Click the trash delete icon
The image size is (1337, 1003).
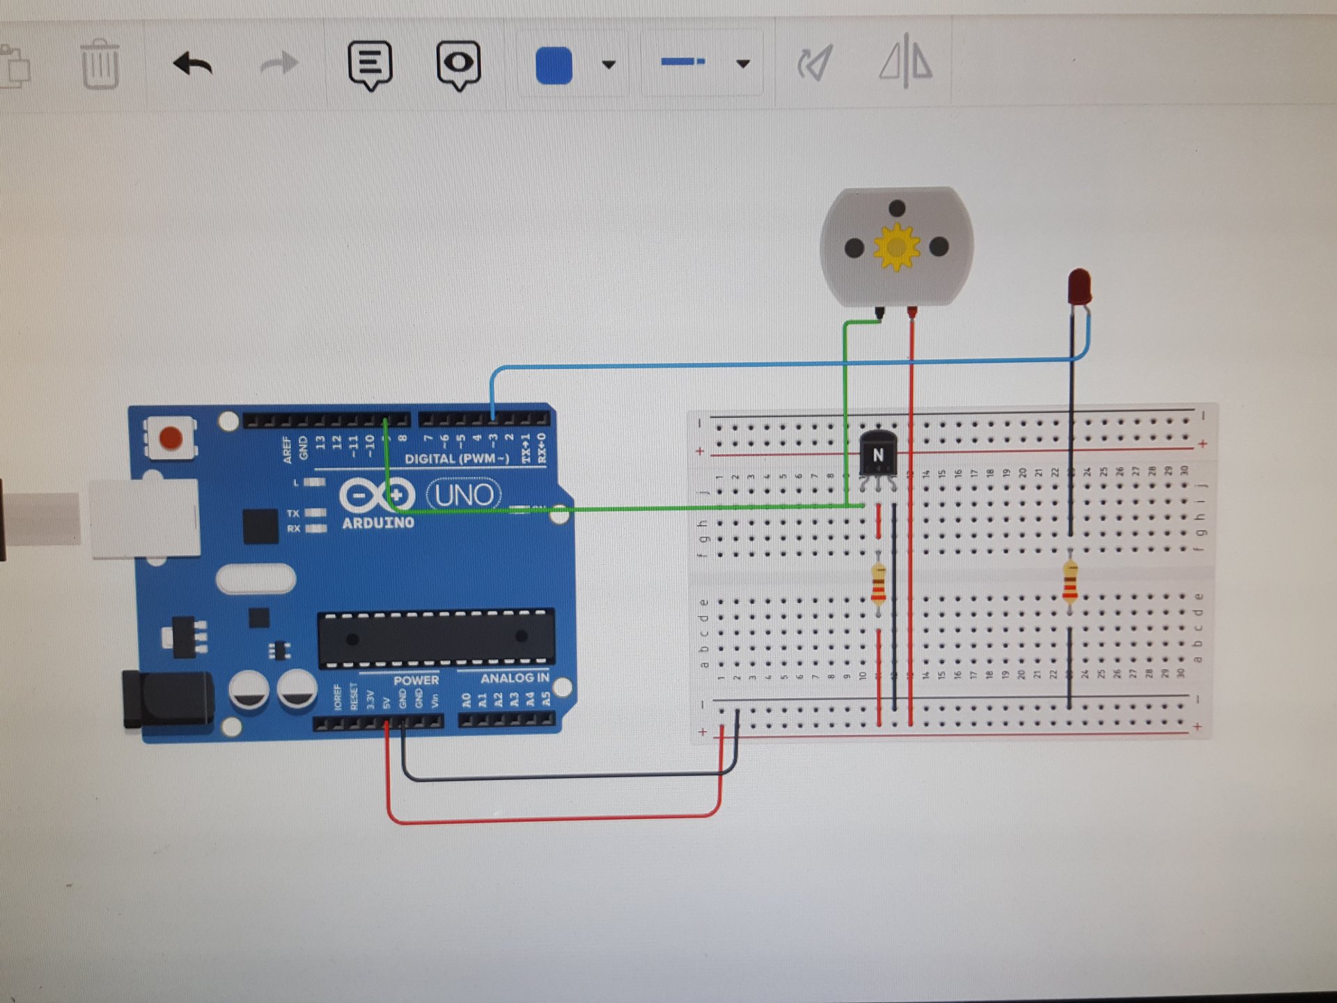click(100, 64)
